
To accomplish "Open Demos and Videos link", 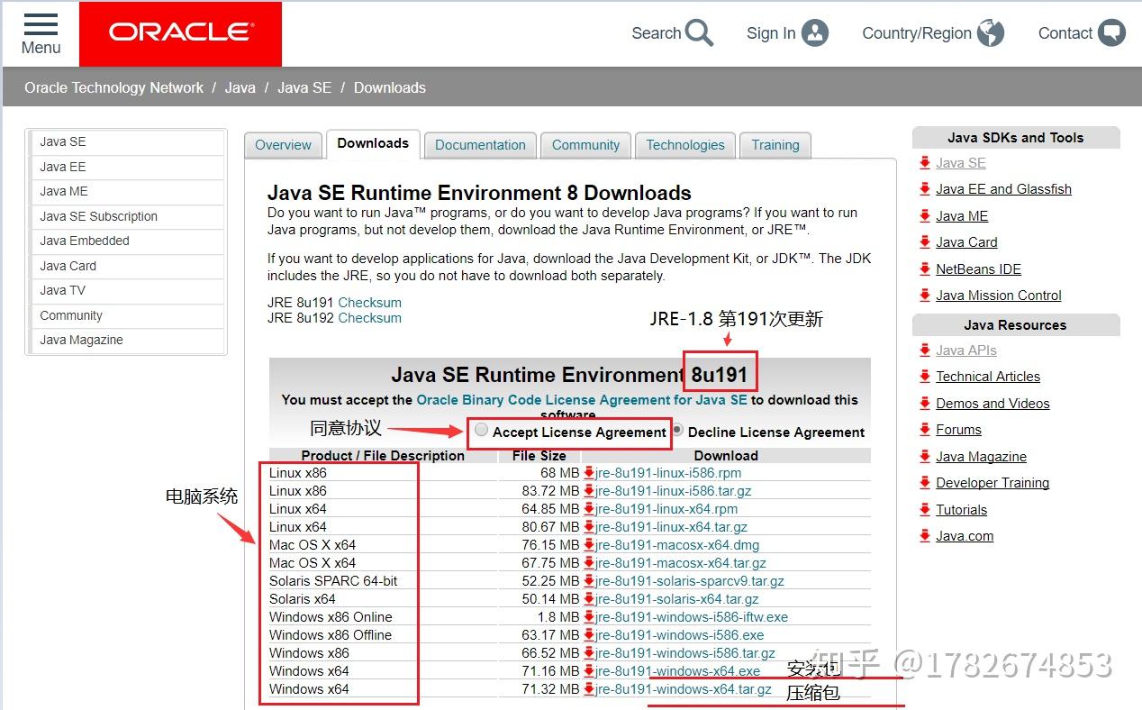I will [x=992, y=404].
